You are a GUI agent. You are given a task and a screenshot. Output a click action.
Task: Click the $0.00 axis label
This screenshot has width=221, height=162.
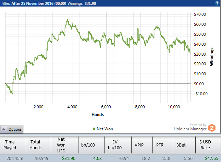[x=199, y=84]
